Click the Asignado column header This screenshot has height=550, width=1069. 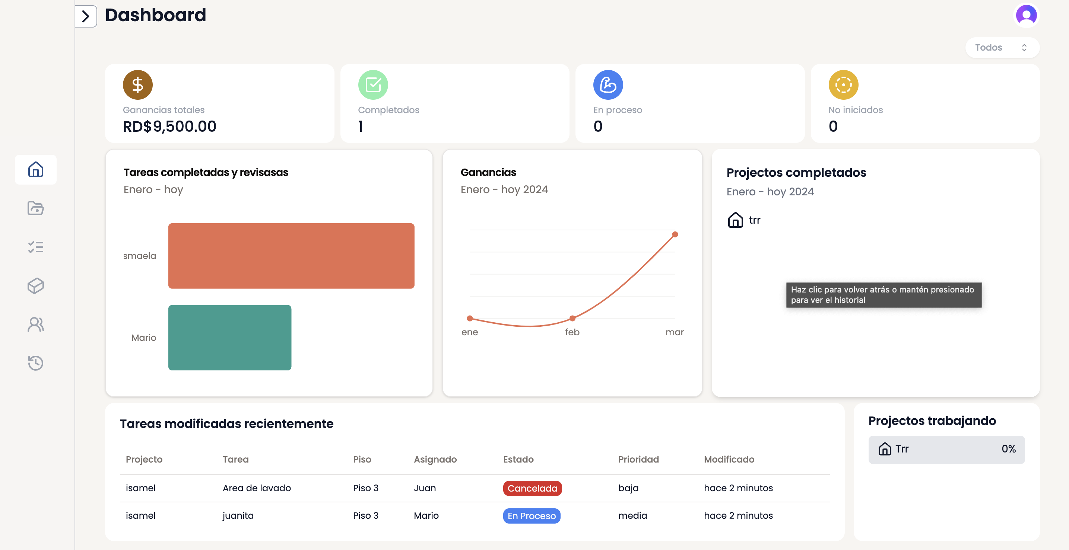tap(435, 459)
